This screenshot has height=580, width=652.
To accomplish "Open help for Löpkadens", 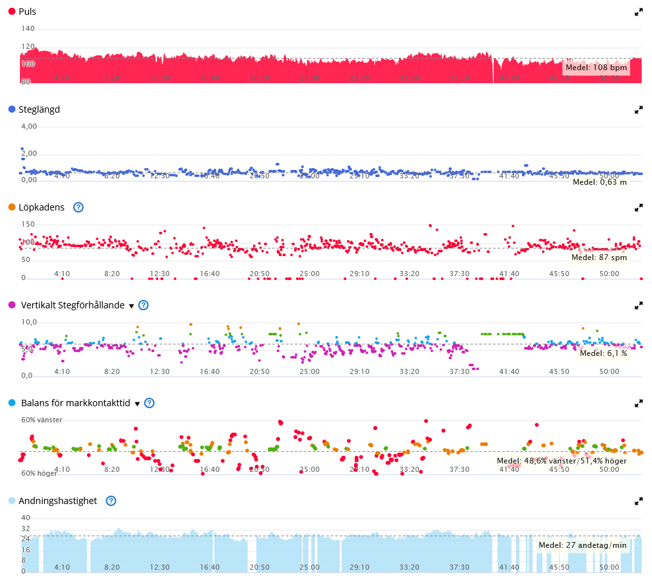I will pos(78,207).
